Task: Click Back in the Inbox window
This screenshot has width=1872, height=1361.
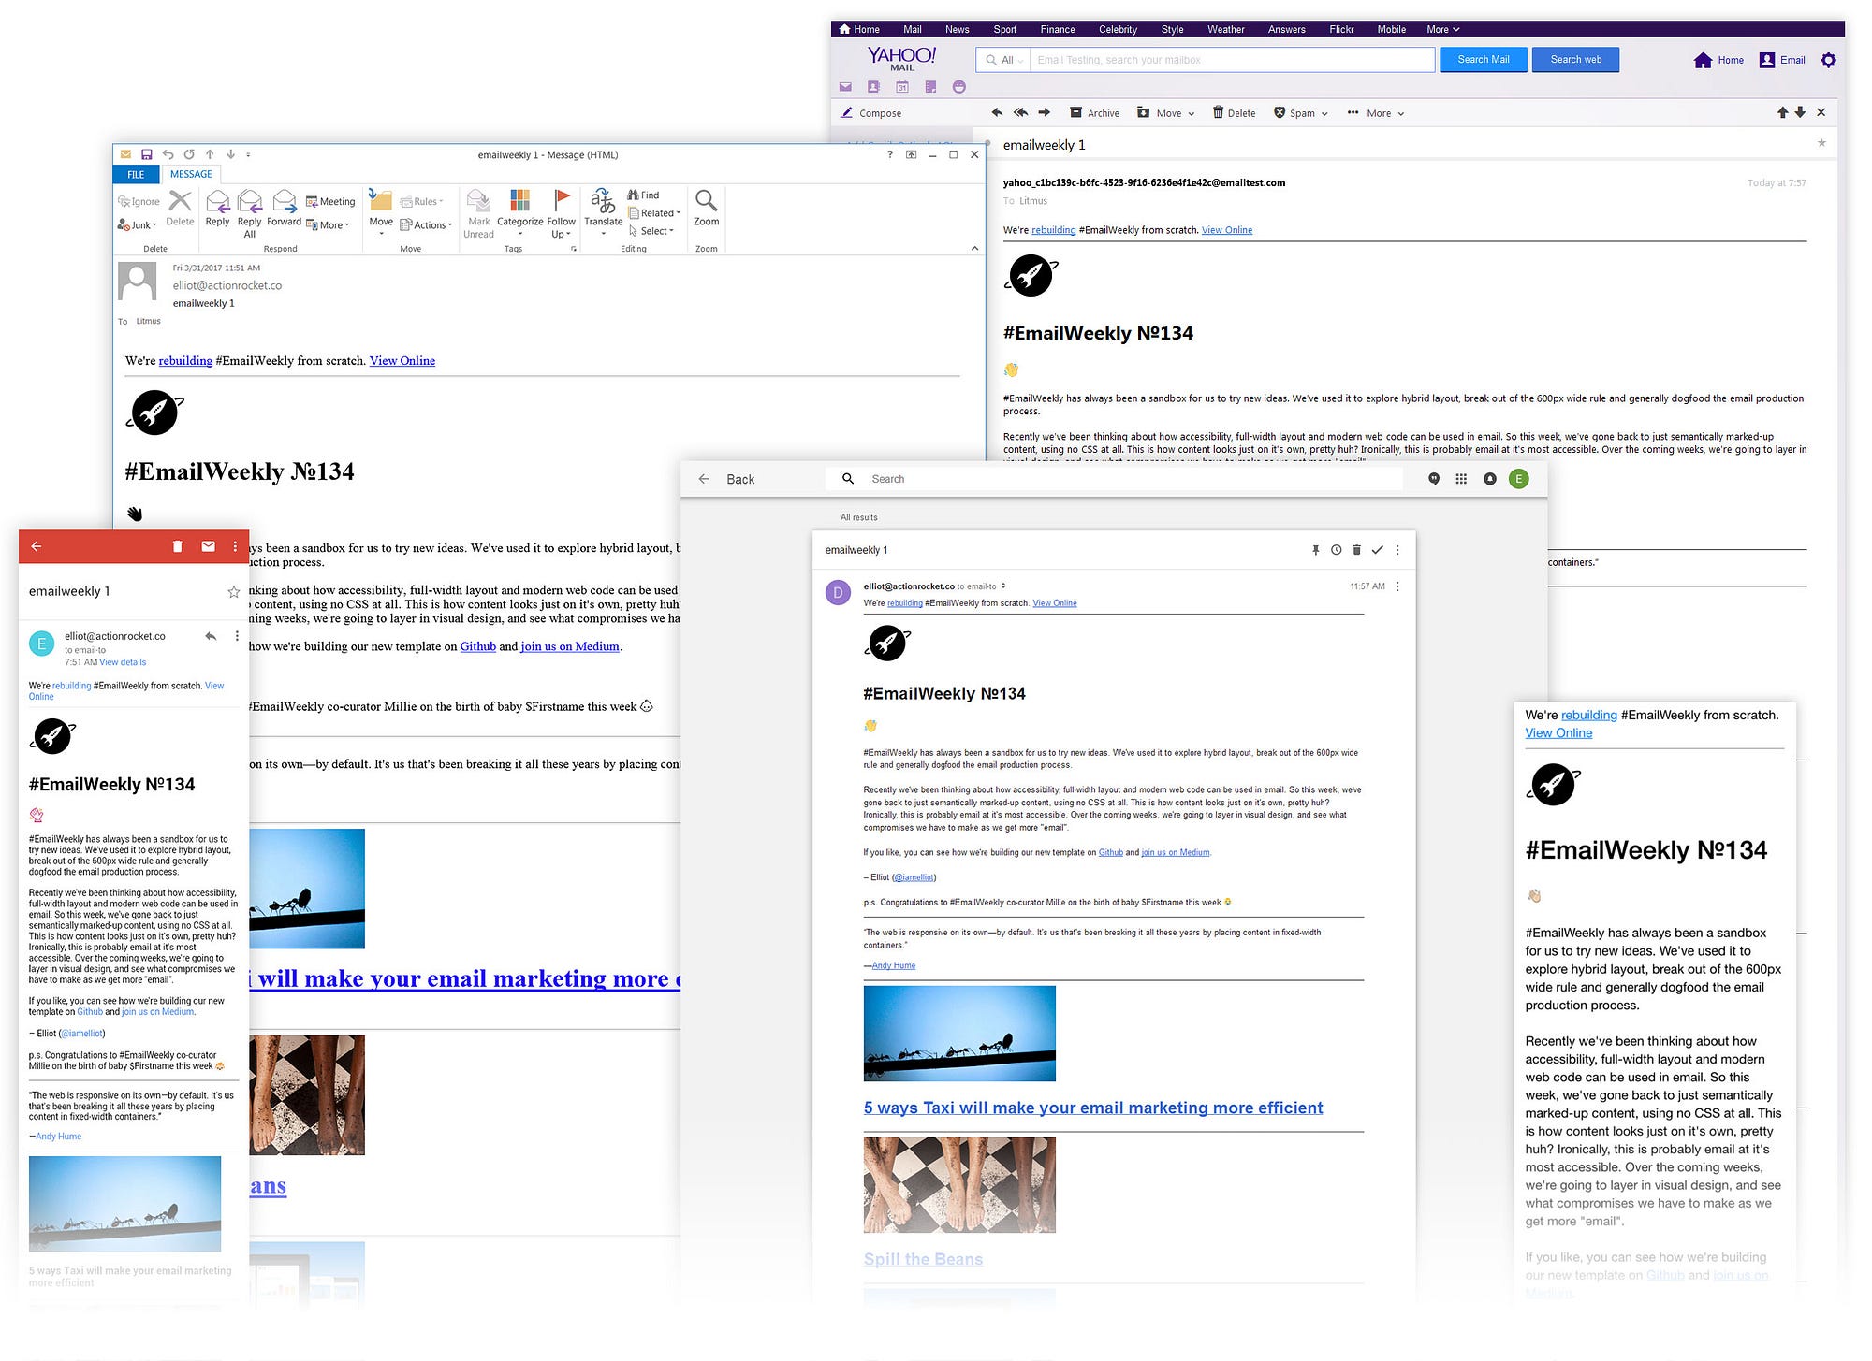Action: [726, 479]
